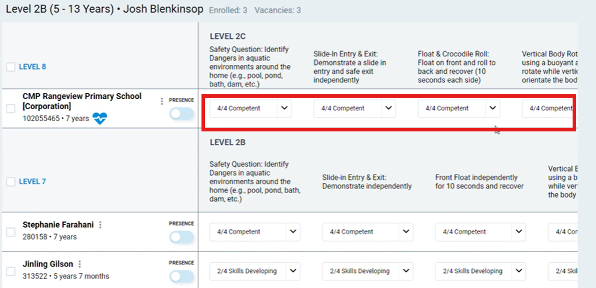Click the Level 8 link
The height and width of the screenshot is (288, 596).
(x=32, y=67)
